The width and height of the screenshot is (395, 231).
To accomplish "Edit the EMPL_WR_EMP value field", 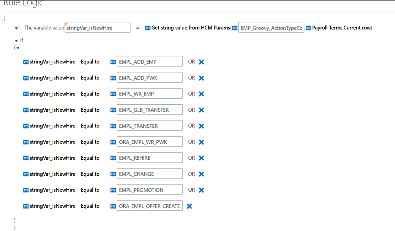I will pos(150,94).
